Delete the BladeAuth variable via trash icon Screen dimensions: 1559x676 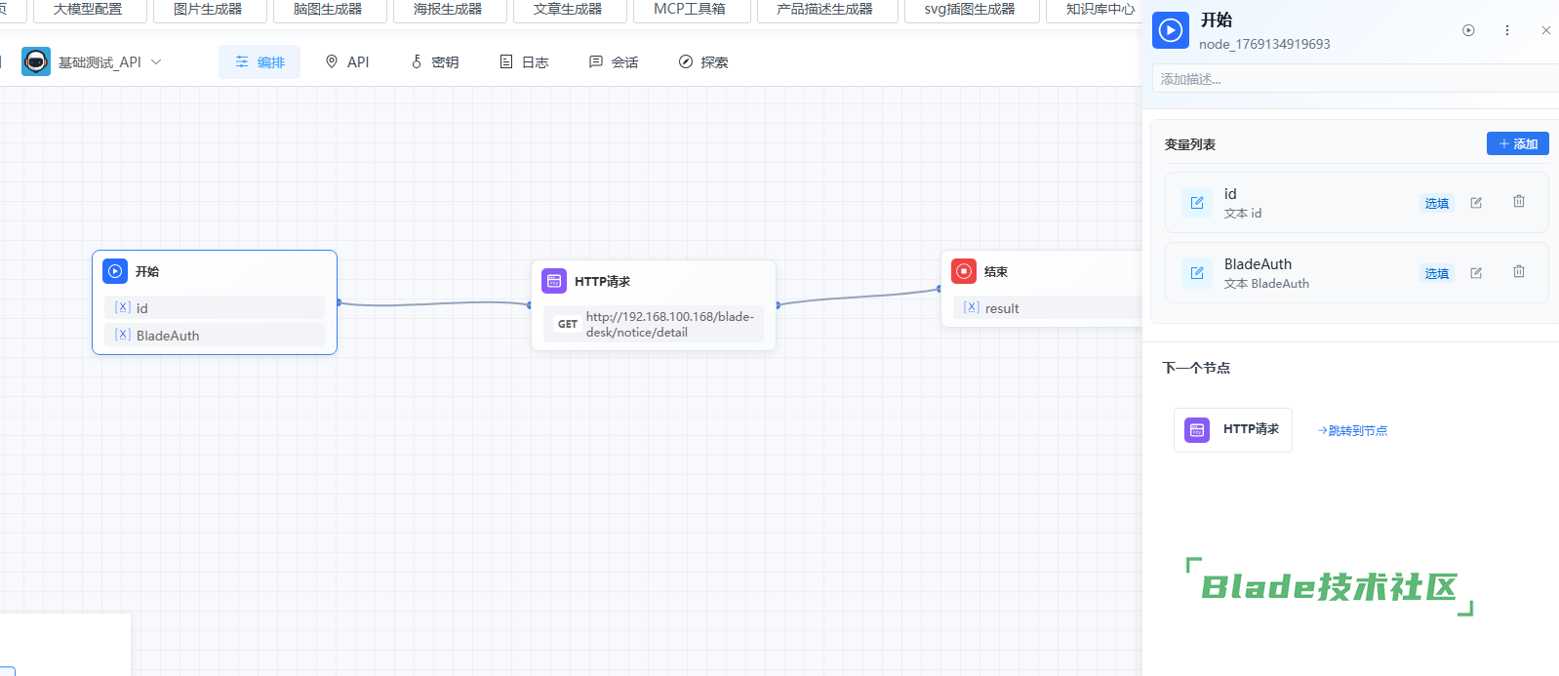(1519, 272)
